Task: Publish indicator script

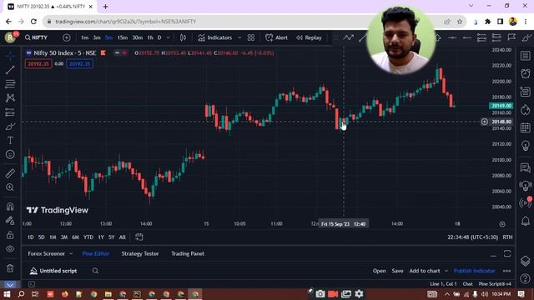Action: [x=474, y=271]
